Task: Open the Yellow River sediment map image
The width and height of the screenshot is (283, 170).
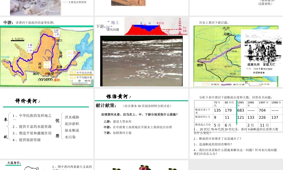Action: coord(47,57)
